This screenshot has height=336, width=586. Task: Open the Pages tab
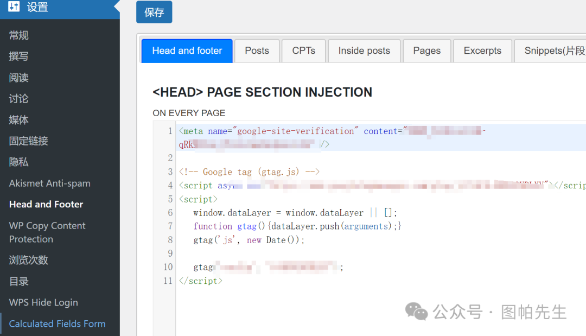pos(427,51)
